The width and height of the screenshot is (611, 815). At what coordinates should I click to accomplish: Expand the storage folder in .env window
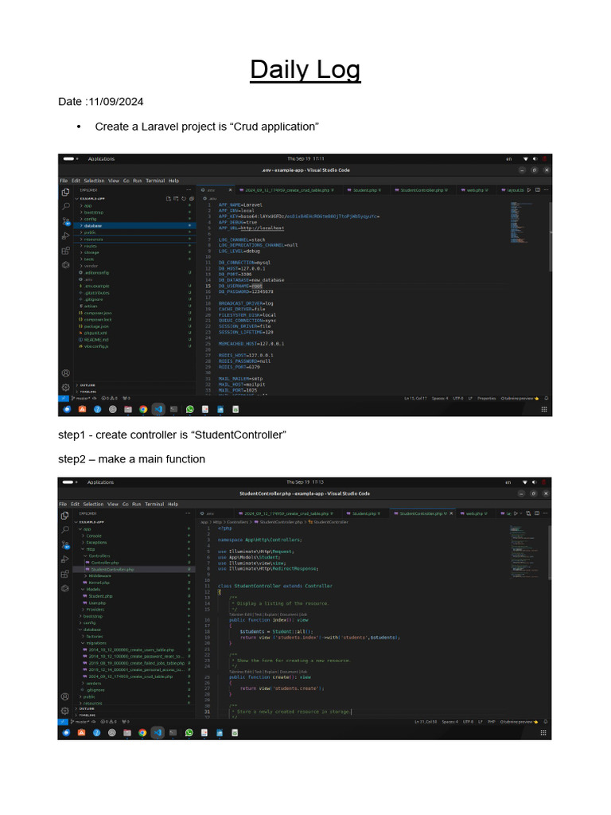coord(135,252)
